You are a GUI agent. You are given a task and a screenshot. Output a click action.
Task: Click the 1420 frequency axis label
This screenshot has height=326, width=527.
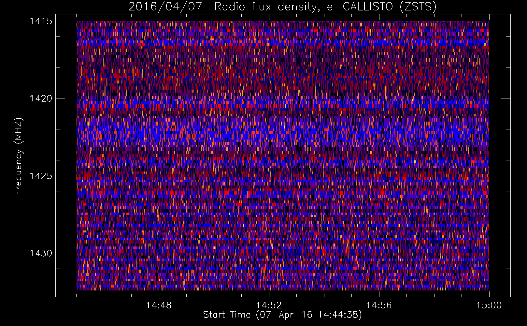pos(41,98)
